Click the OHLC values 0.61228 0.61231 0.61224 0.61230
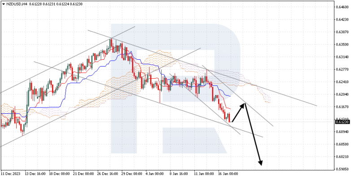 pos(55,4)
